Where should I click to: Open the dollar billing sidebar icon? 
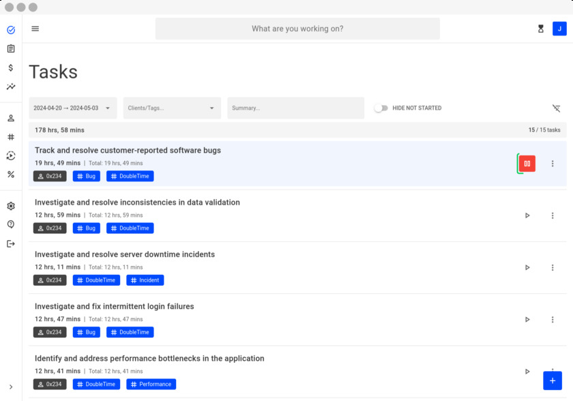pos(11,68)
